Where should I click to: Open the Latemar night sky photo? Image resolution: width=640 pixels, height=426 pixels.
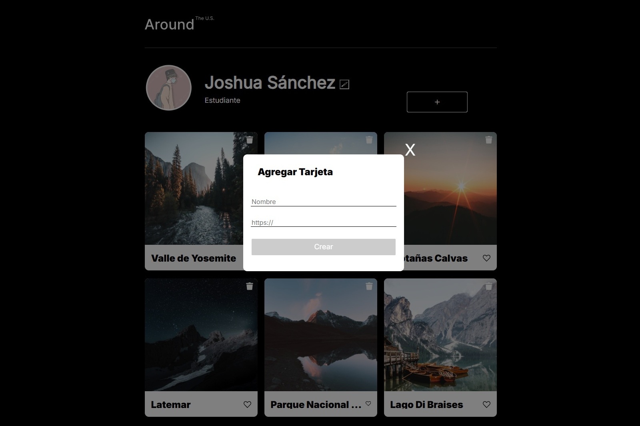pos(201,334)
